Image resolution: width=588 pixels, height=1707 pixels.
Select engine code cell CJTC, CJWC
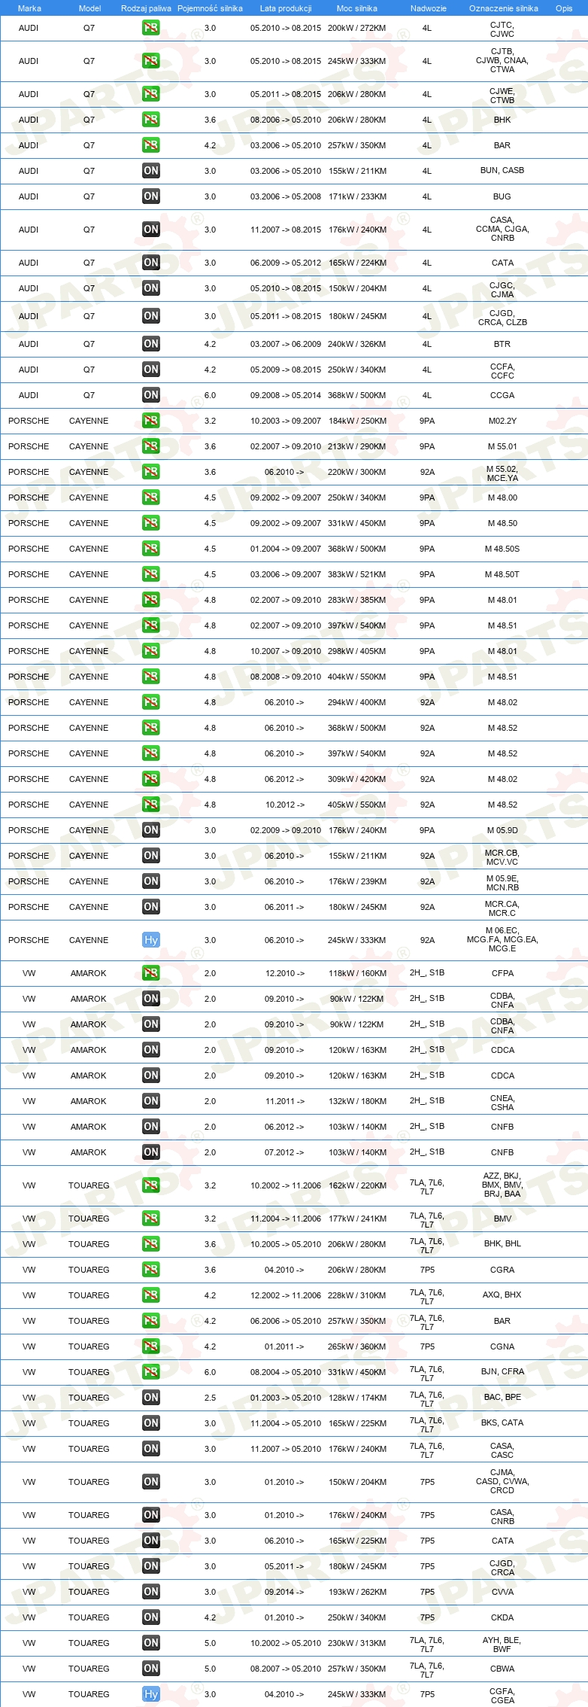tap(502, 29)
